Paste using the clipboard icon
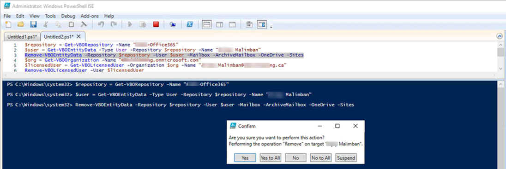506x169 pixels. coord(71,24)
